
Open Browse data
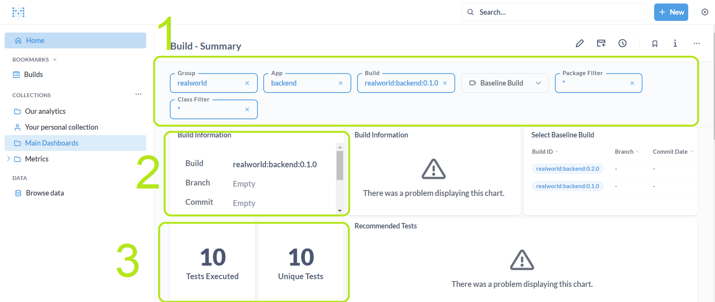(x=75, y=193)
